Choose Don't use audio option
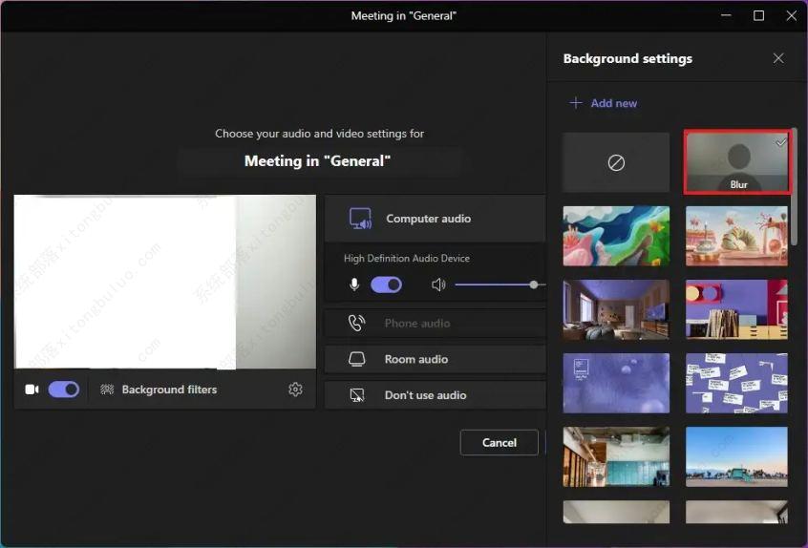The width and height of the screenshot is (808, 548). 425,395
